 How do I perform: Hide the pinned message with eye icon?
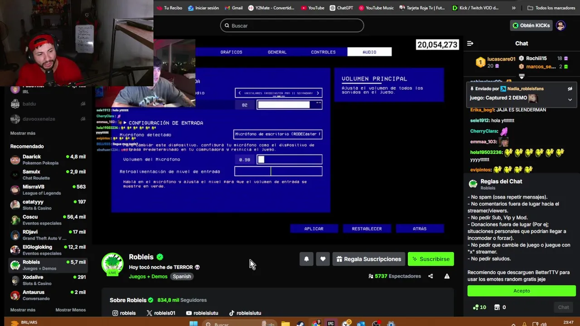click(570, 89)
